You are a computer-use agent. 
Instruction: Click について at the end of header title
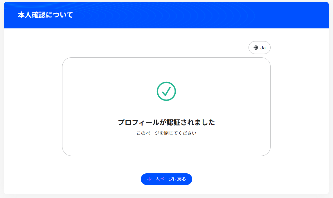[59, 15]
